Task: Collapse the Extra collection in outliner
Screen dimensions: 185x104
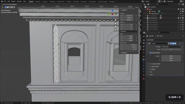Action: [x=145, y=9]
